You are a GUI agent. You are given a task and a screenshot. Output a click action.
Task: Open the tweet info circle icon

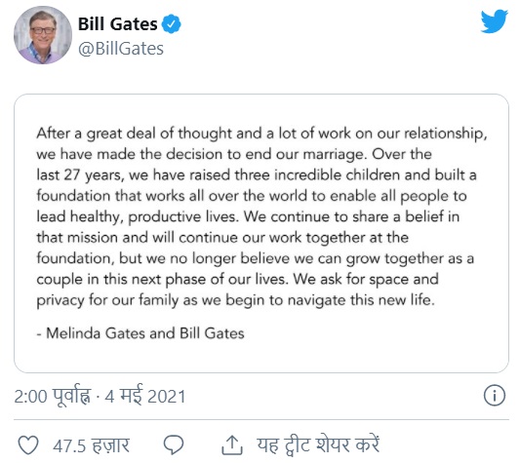494,396
